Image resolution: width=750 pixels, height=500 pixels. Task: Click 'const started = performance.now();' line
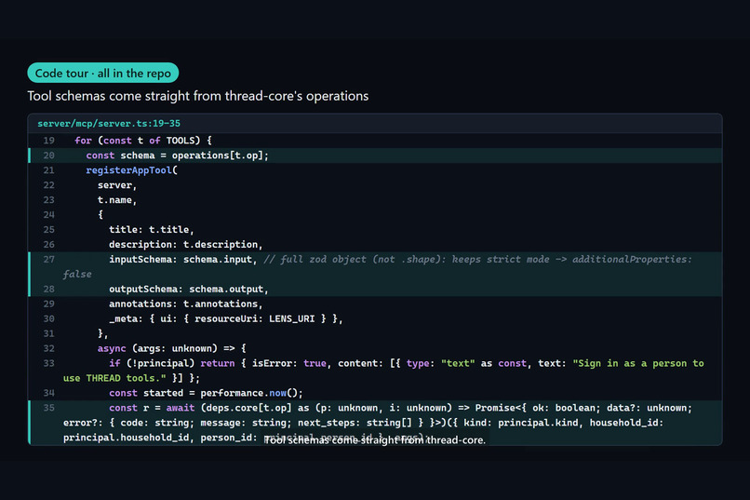[206, 393]
